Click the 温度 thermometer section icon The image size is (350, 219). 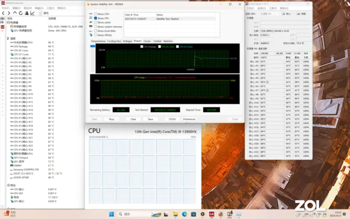8,38
